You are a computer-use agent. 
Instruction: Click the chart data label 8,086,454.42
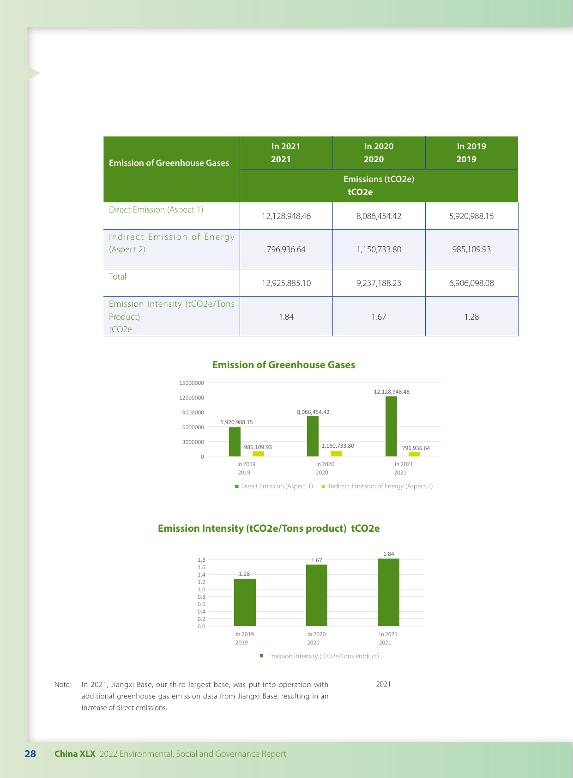[x=313, y=412]
